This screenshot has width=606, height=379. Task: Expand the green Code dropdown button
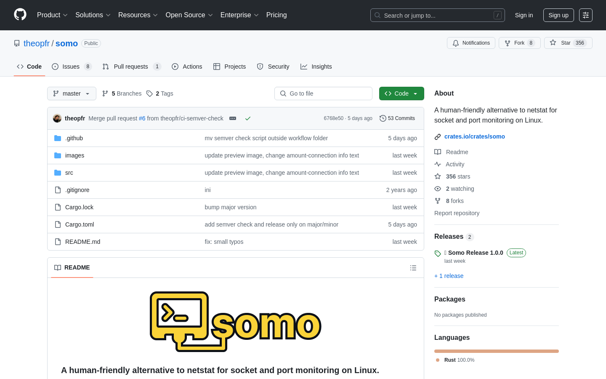coord(401,93)
